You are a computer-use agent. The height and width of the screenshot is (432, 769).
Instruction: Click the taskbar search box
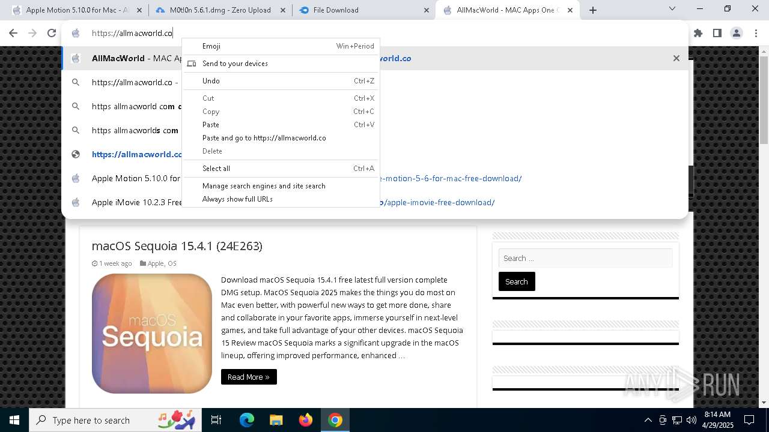116,420
